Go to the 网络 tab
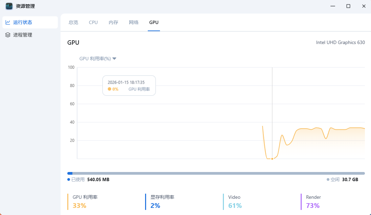371x215 pixels. coord(134,22)
